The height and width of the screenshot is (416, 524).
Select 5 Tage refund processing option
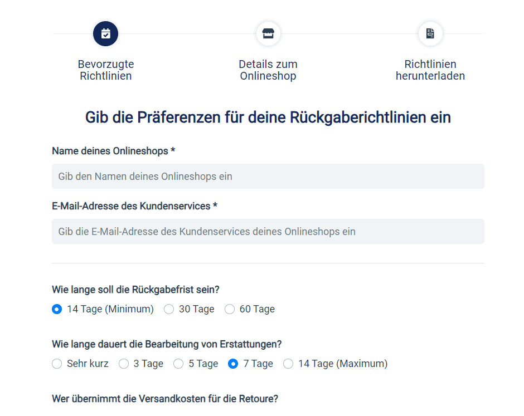pyautogui.click(x=178, y=363)
